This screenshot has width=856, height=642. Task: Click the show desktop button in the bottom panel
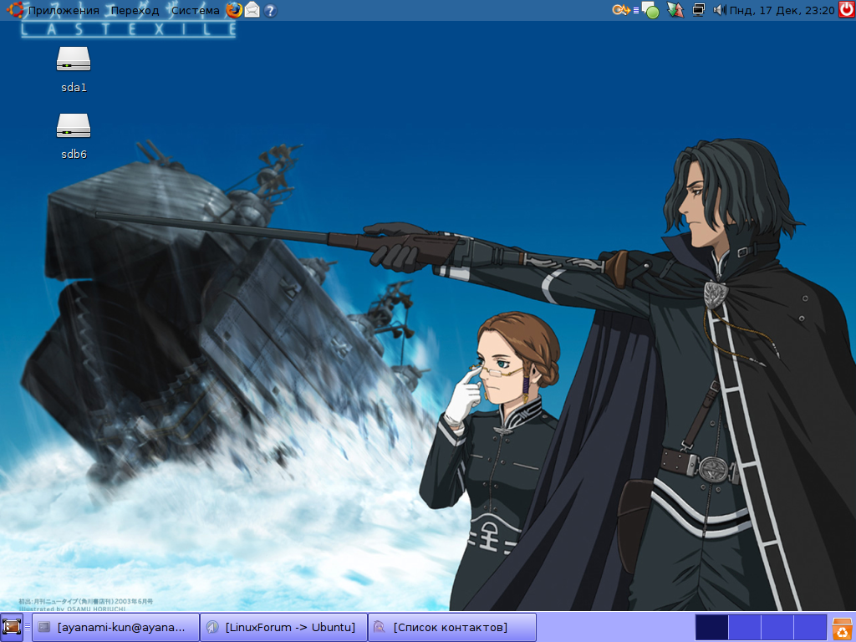(12, 627)
